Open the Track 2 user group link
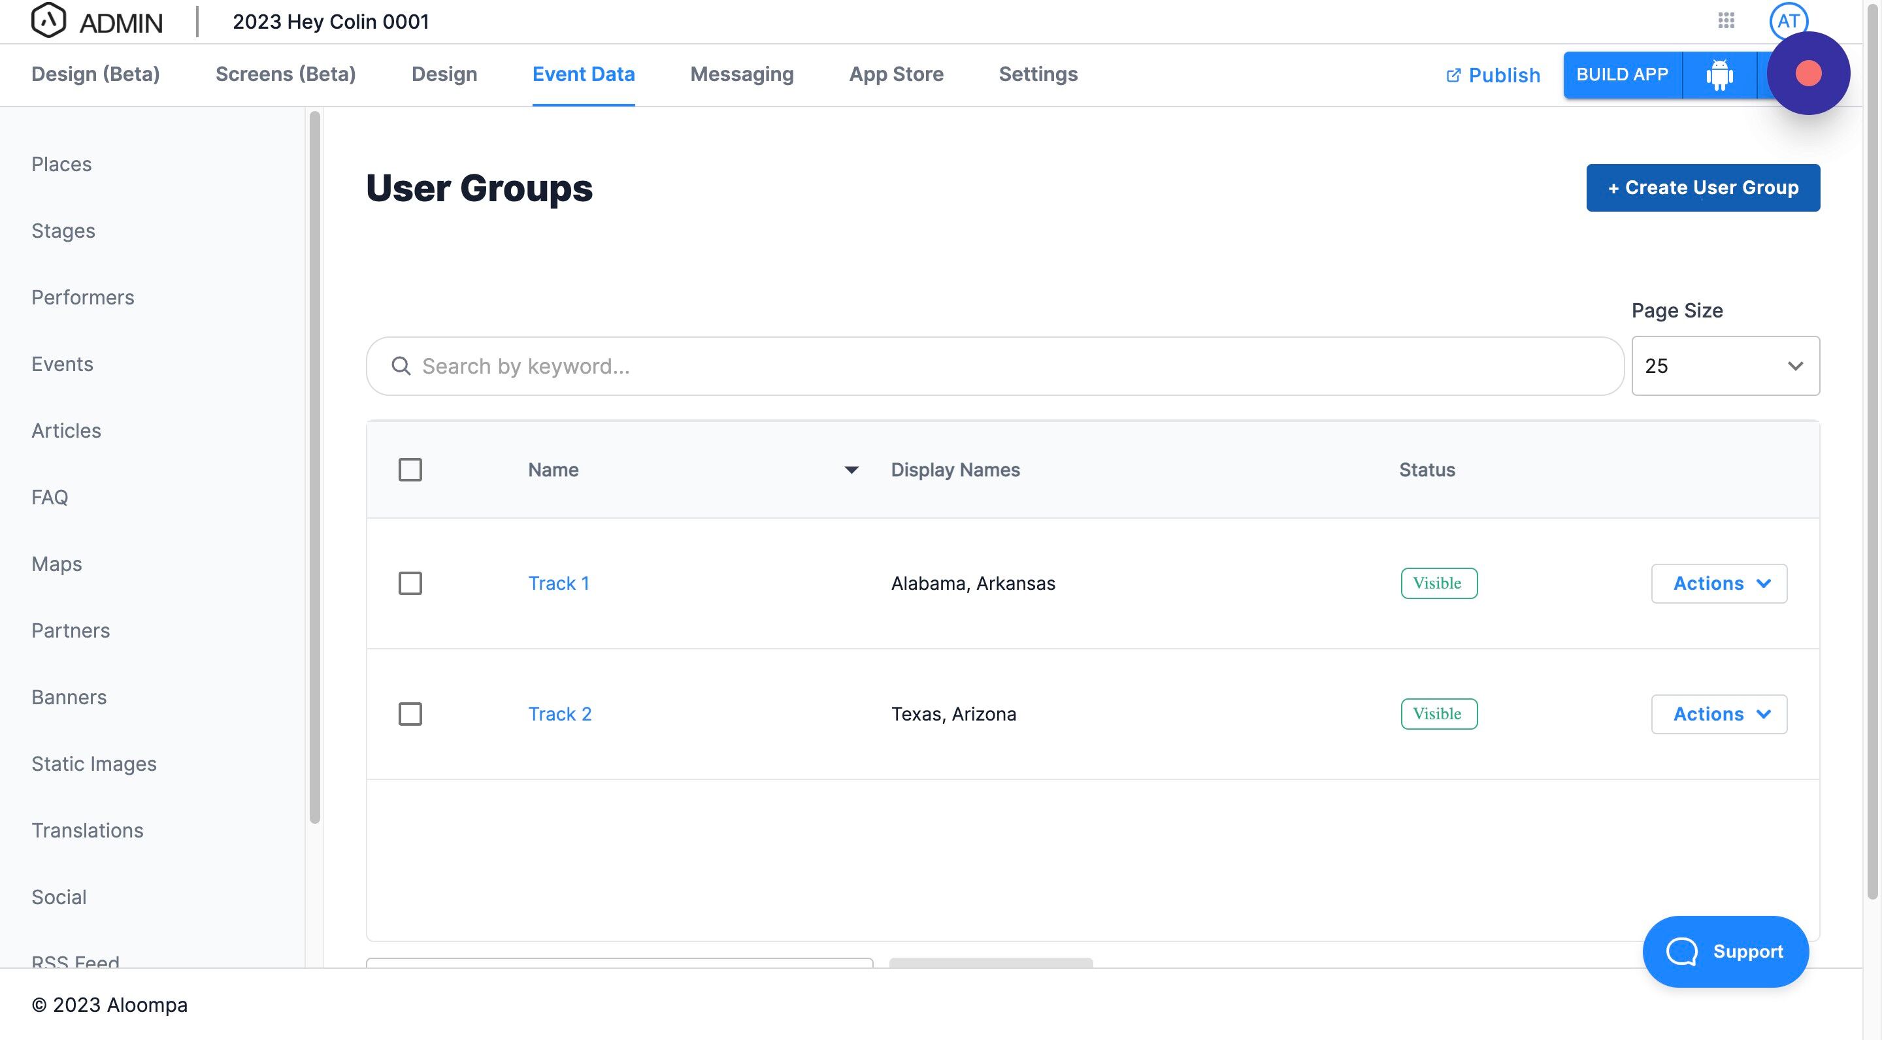The image size is (1882, 1040). (559, 714)
